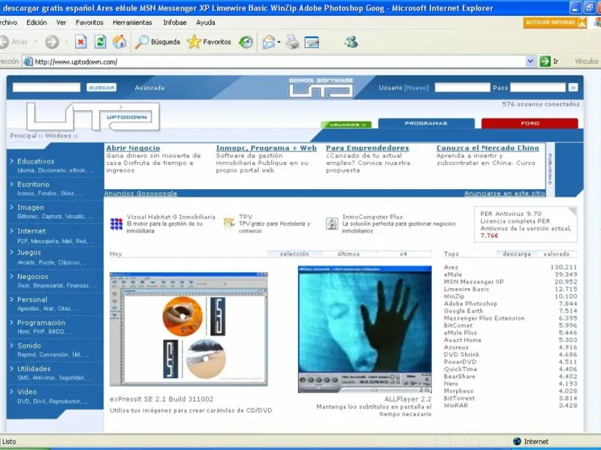Open the Programación category
601x450 pixels.
pos(41,322)
